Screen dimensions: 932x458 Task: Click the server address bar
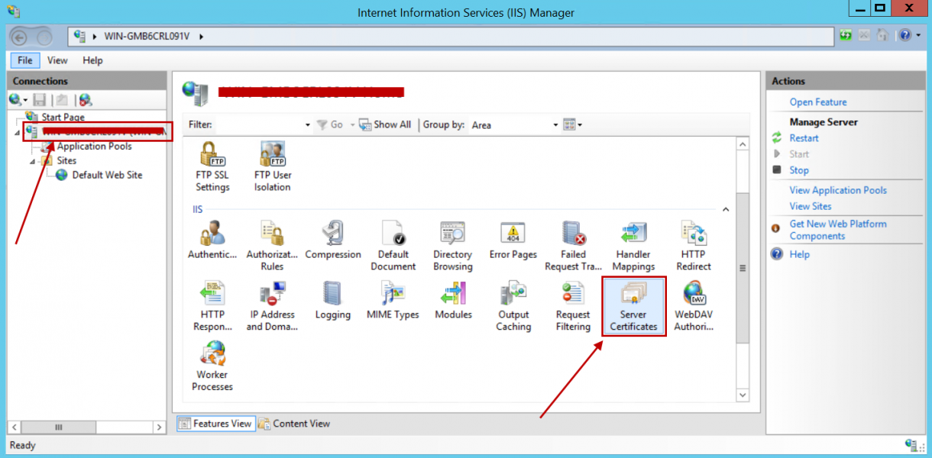[451, 37]
